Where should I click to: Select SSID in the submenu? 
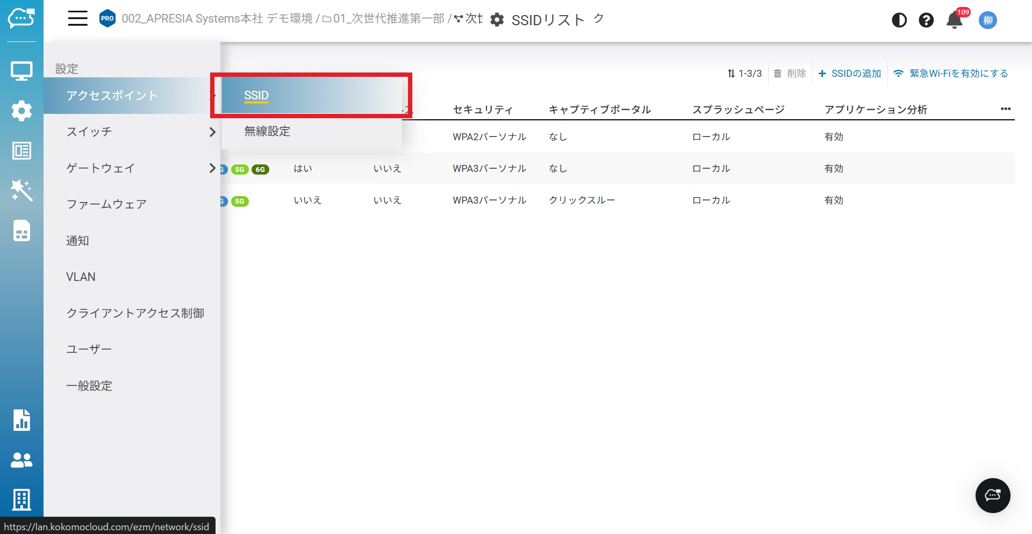pyautogui.click(x=256, y=96)
